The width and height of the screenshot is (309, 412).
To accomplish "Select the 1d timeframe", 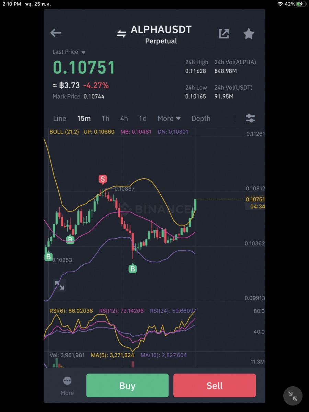I will pyautogui.click(x=143, y=118).
